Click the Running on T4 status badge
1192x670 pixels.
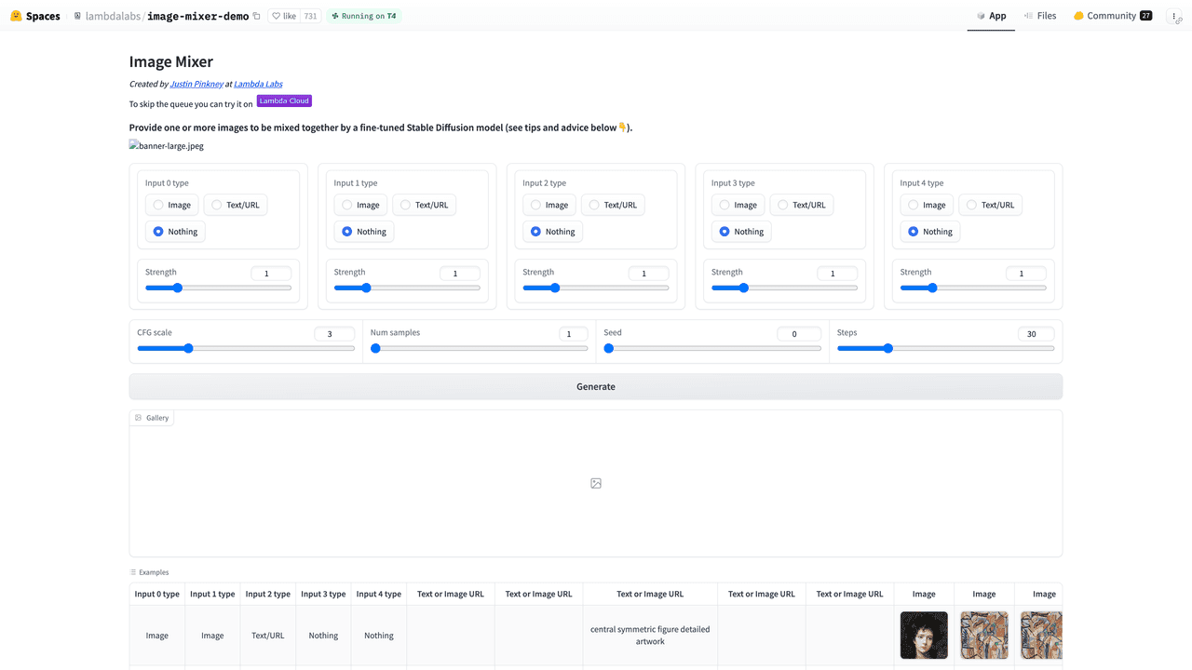click(x=364, y=16)
